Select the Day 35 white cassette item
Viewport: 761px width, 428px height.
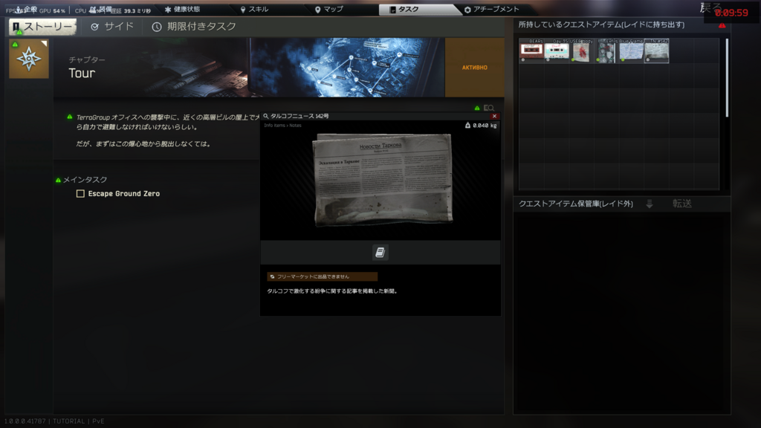[557, 51]
